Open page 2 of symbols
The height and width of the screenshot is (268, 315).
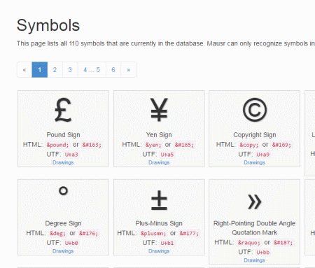click(55, 69)
